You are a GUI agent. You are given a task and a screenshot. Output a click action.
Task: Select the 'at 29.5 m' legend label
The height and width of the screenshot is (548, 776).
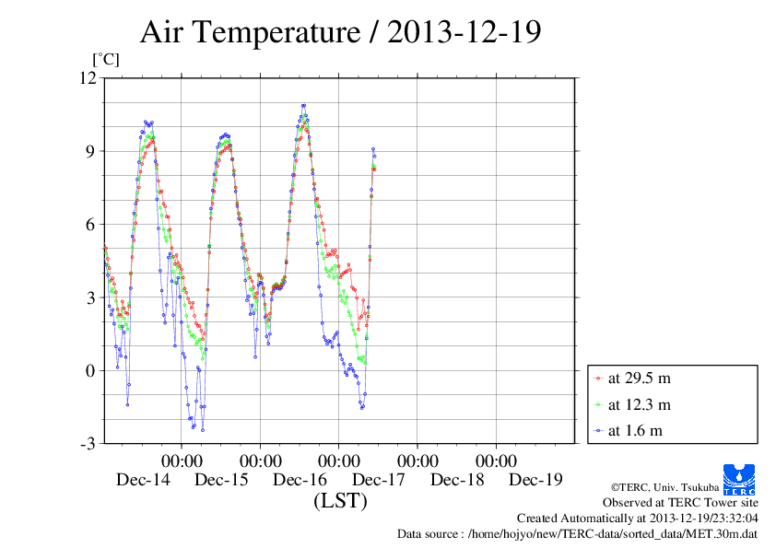(x=639, y=379)
